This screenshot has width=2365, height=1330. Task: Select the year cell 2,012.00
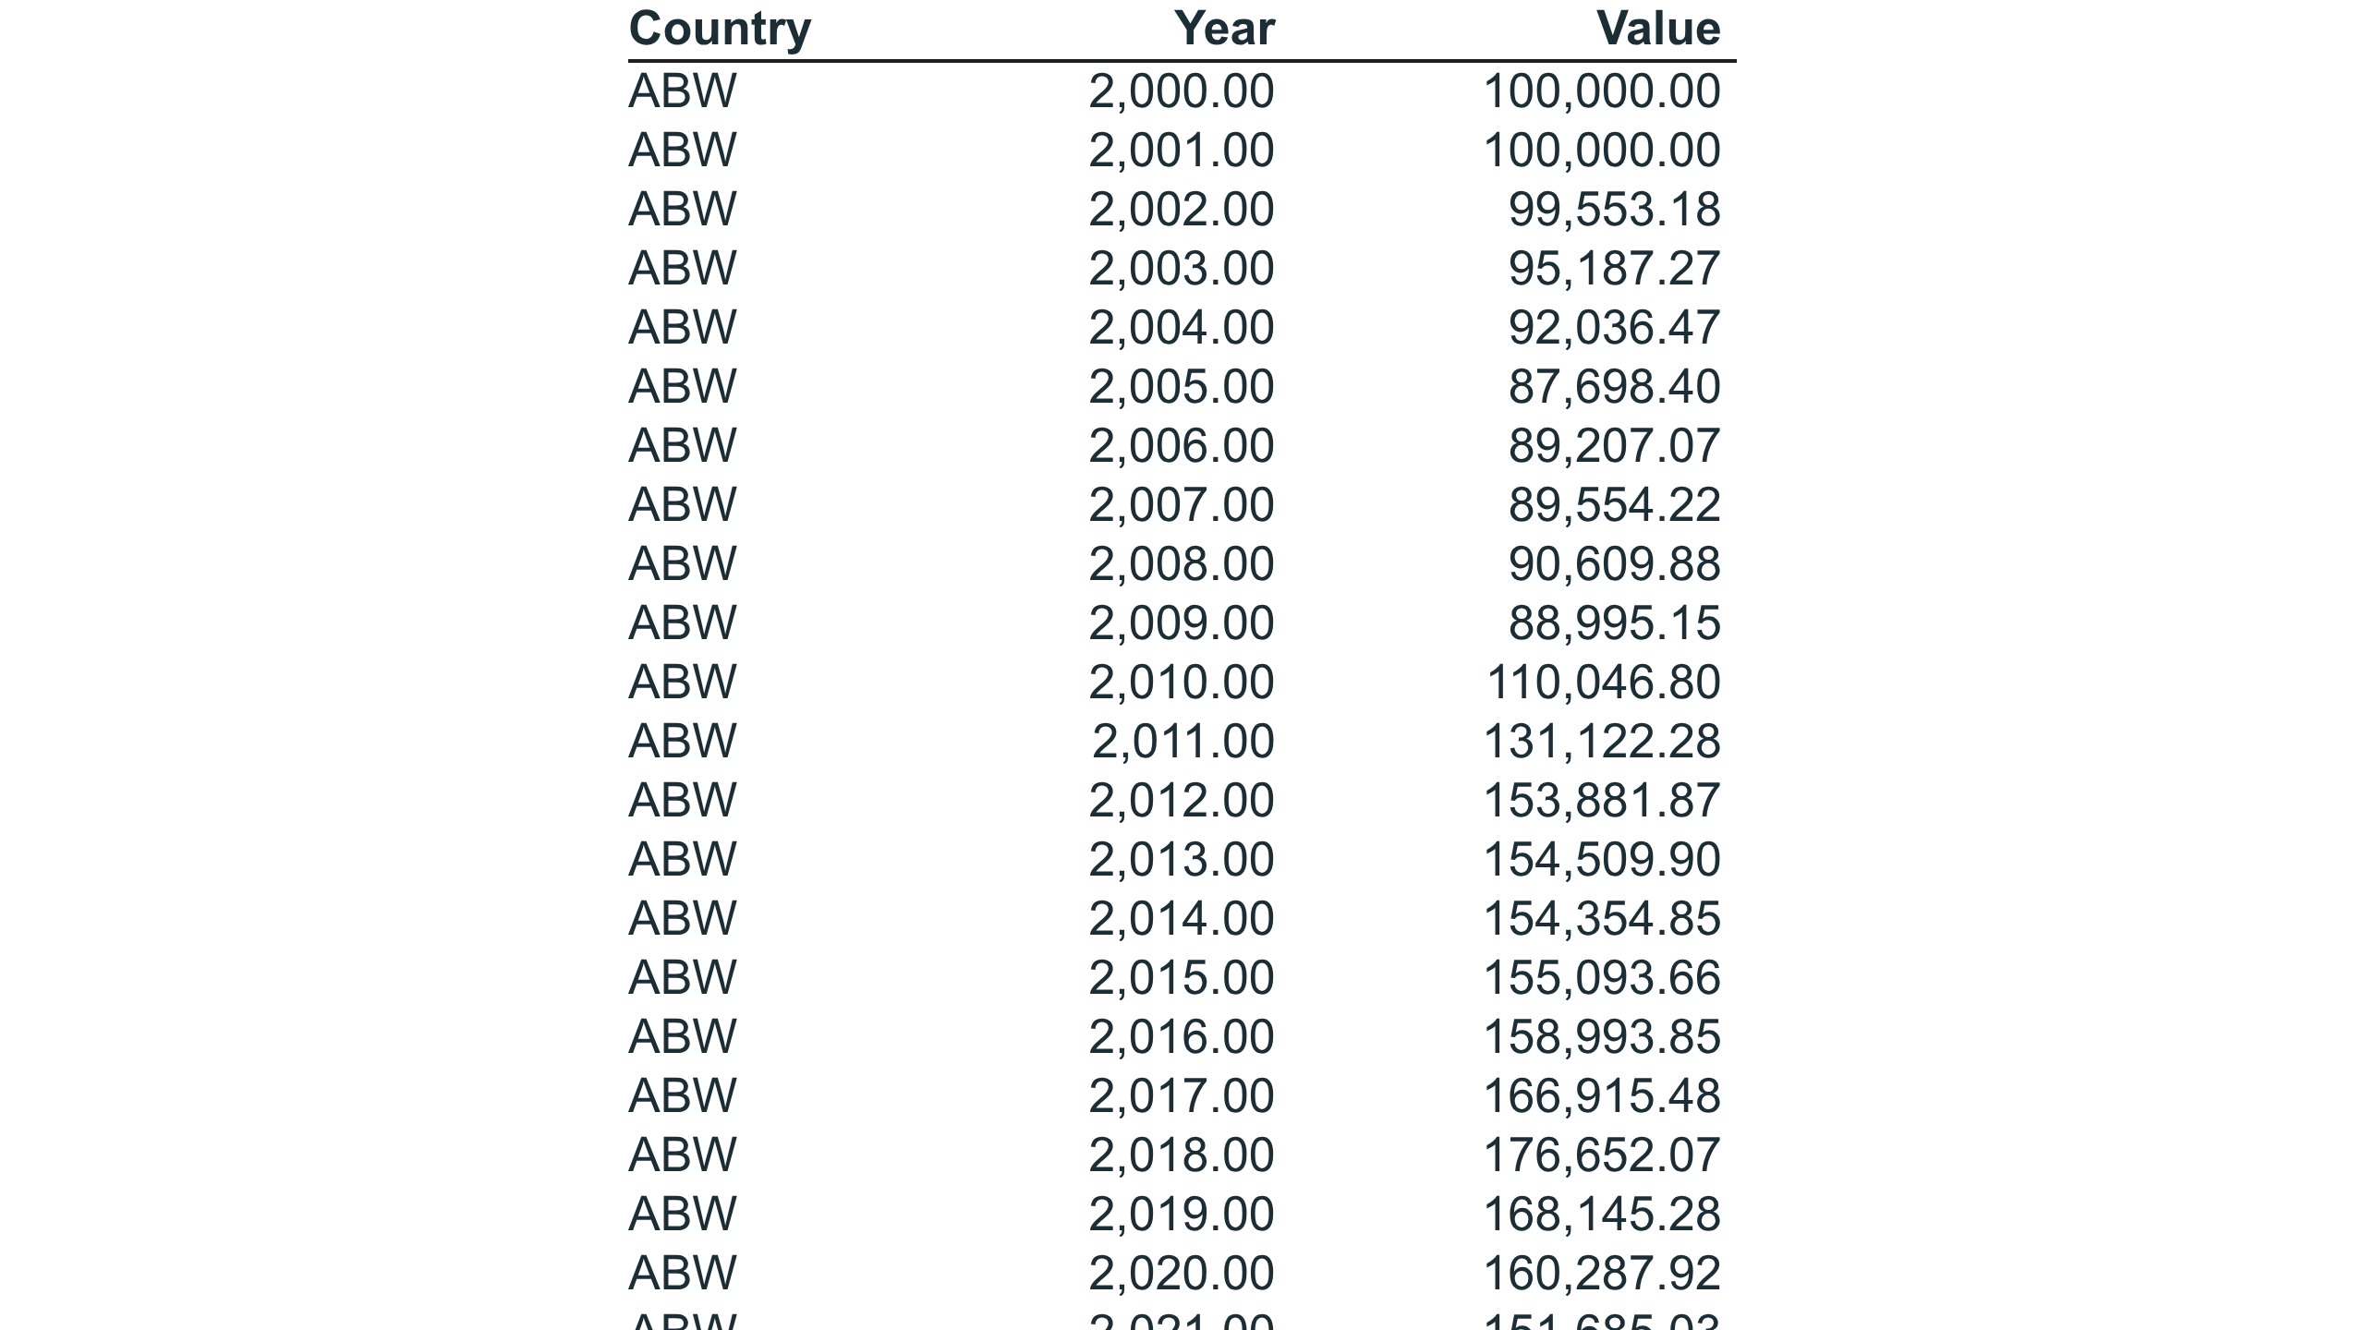tap(1182, 801)
